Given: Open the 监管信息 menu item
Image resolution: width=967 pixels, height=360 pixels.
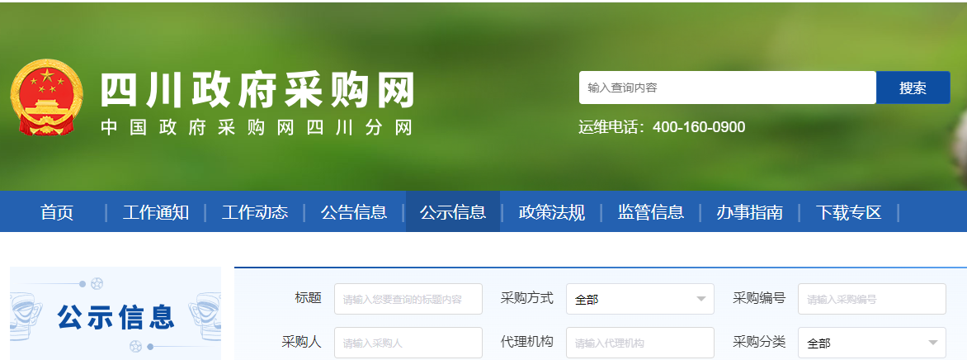Looking at the screenshot, I should pyautogui.click(x=651, y=212).
